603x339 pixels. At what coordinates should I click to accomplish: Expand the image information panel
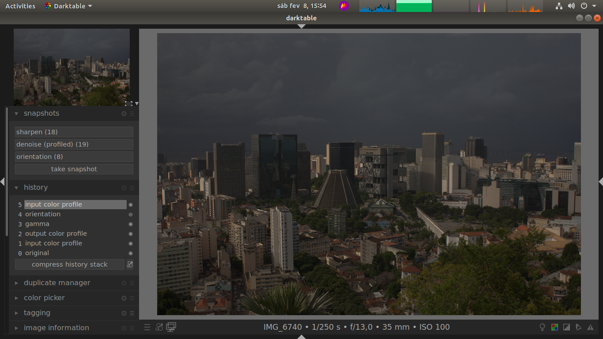pyautogui.click(x=16, y=328)
